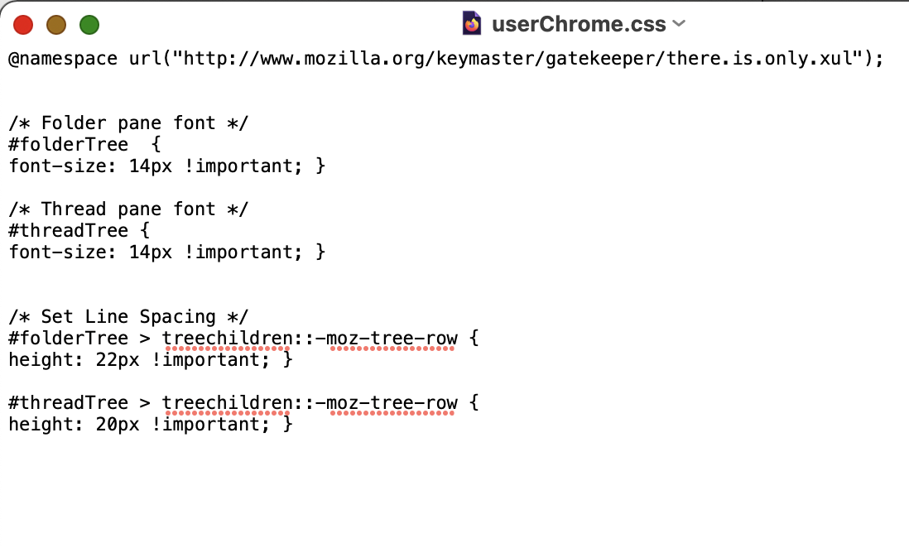This screenshot has width=909, height=548.
Task: Click the #threadTree { selector line
Action: pyautogui.click(x=79, y=231)
